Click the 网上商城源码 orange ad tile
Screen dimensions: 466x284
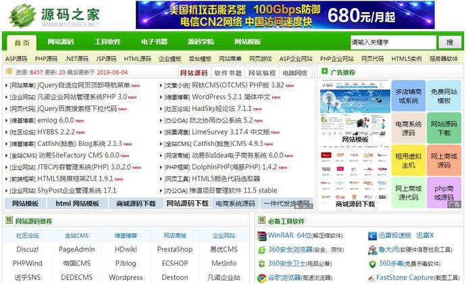[444, 160]
